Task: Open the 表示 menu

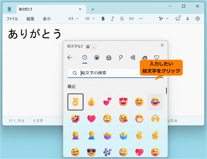Action: click(47, 19)
